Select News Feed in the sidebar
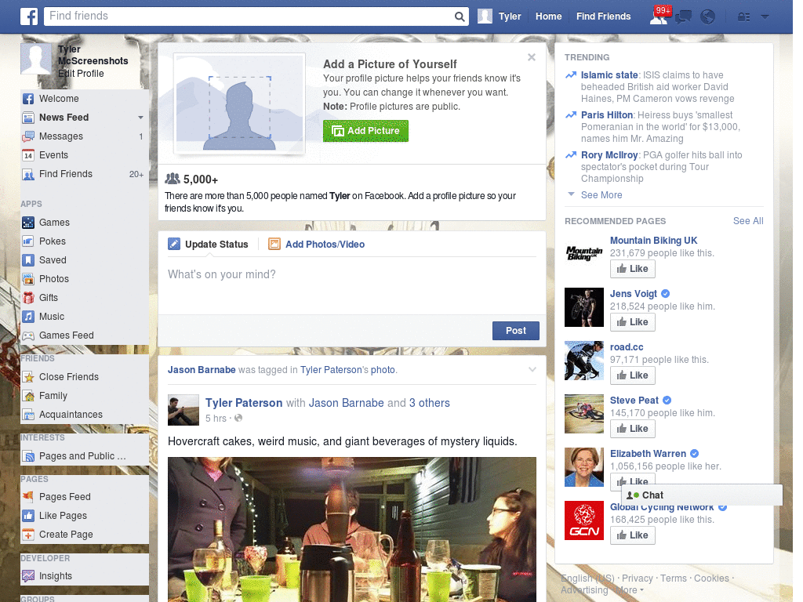The height and width of the screenshot is (602, 803). [64, 118]
